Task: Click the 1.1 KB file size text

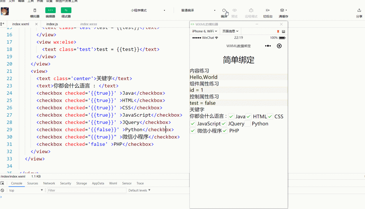Action: (36, 176)
